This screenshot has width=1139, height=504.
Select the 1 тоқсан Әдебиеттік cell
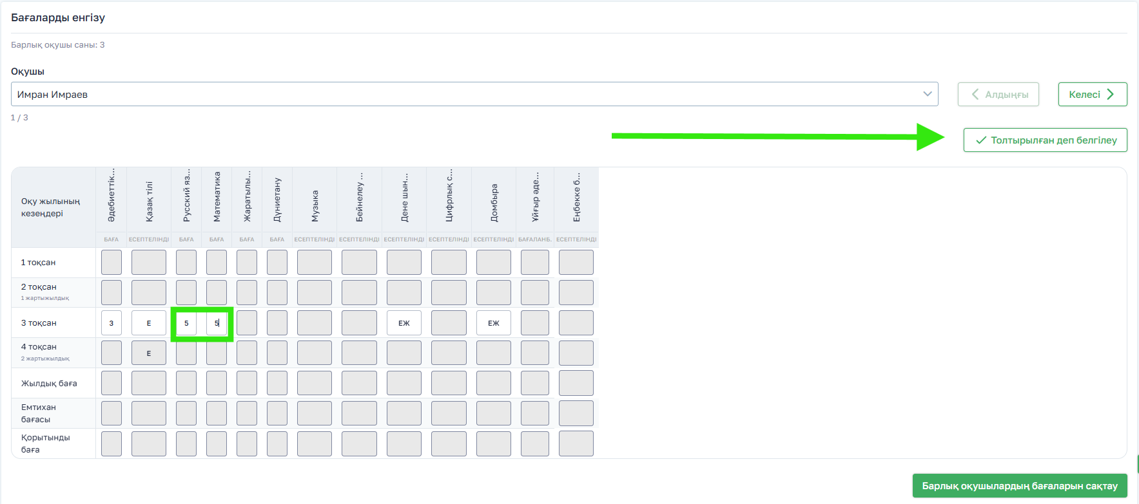pyautogui.click(x=112, y=263)
